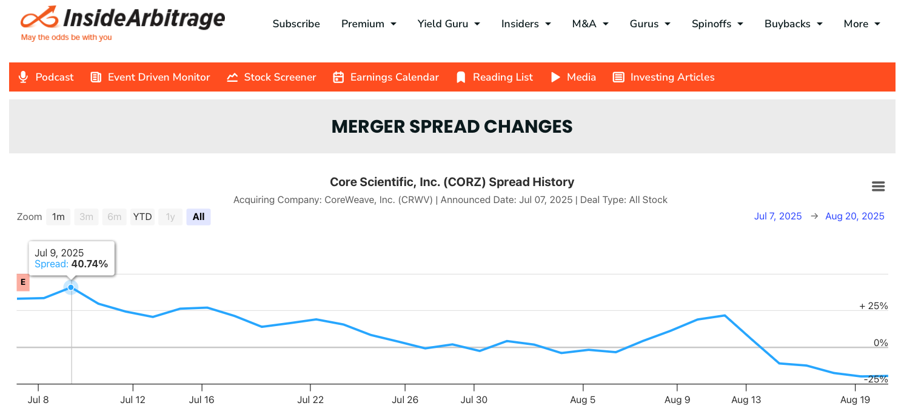Viewport: 904px width, 417px height.
Task: Expand the M&A dropdown menu
Action: point(591,24)
